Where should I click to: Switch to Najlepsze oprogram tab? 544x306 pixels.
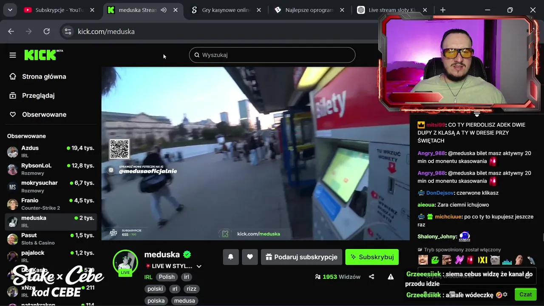[x=309, y=10]
